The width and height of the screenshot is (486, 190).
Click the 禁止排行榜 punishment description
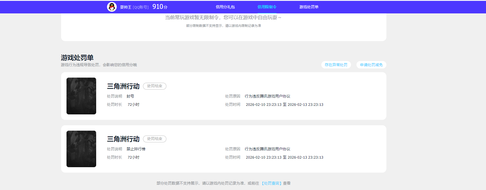click(x=136, y=149)
